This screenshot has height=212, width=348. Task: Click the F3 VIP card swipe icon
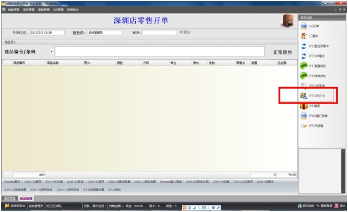pyautogui.click(x=304, y=56)
